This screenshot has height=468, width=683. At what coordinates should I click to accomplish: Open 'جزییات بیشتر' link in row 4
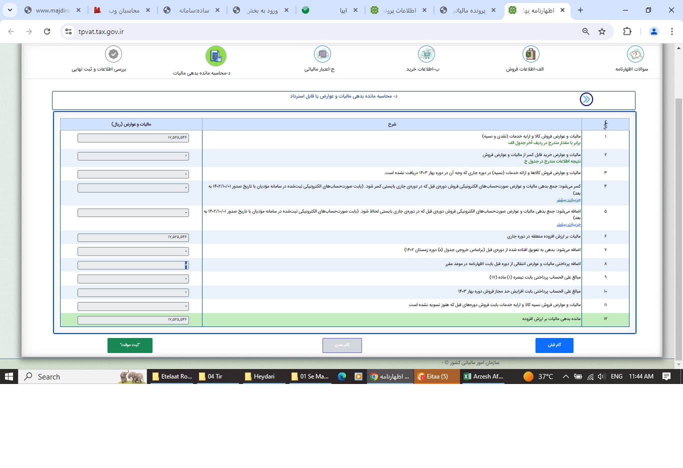568,200
